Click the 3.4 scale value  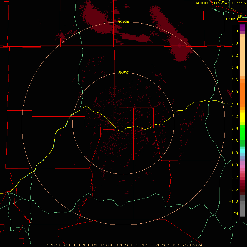click(x=235, y=128)
